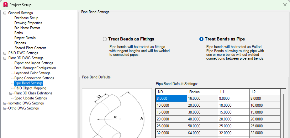Select Spec Update Settings item
The height and width of the screenshot is (138, 290).
(31, 98)
